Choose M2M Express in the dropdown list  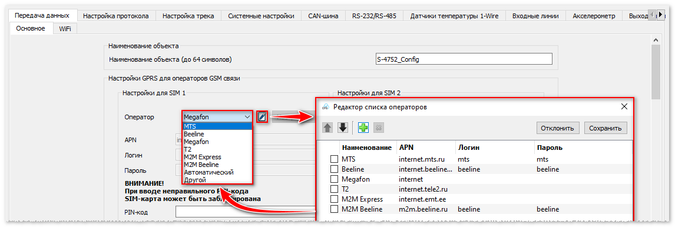(x=217, y=157)
